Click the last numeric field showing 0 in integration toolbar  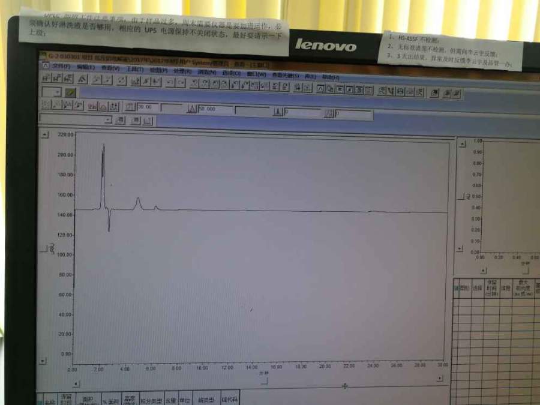(353, 114)
